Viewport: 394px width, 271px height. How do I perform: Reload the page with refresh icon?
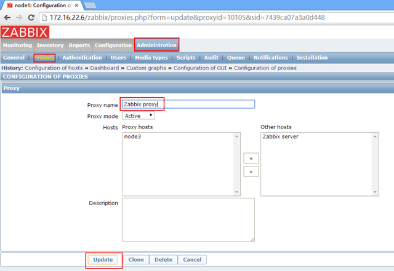coord(31,18)
